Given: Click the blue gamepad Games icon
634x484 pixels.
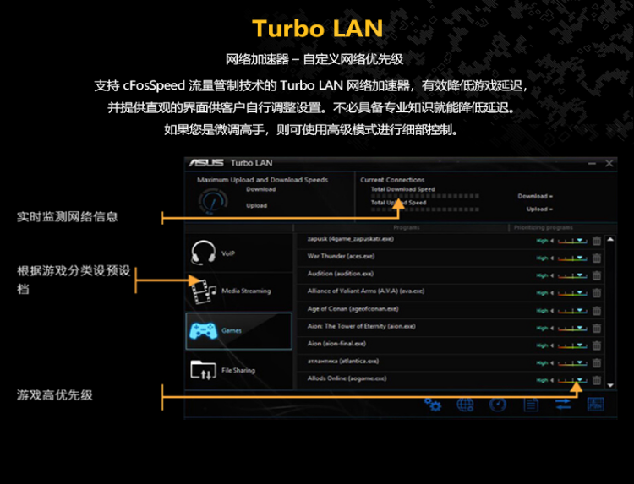Looking at the screenshot, I should (x=203, y=330).
